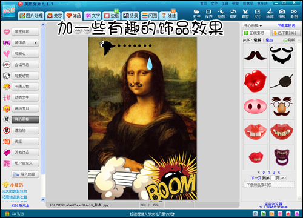
Task: Choose the 裁剪 scissors crop tool
Action: tap(245, 14)
